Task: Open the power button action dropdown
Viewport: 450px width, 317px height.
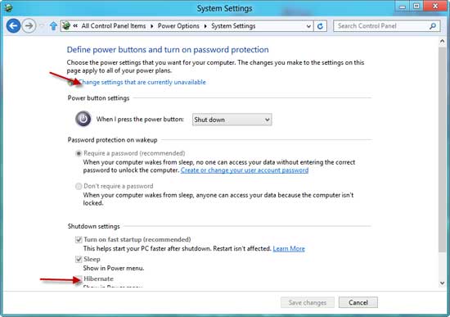Action: tap(232, 120)
